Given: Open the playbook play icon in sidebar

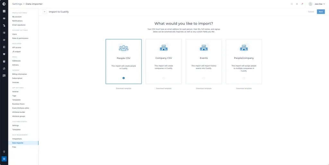Looking at the screenshot, I should pos(4,47).
